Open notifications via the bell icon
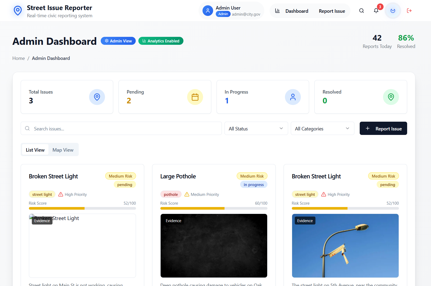 pyautogui.click(x=376, y=11)
